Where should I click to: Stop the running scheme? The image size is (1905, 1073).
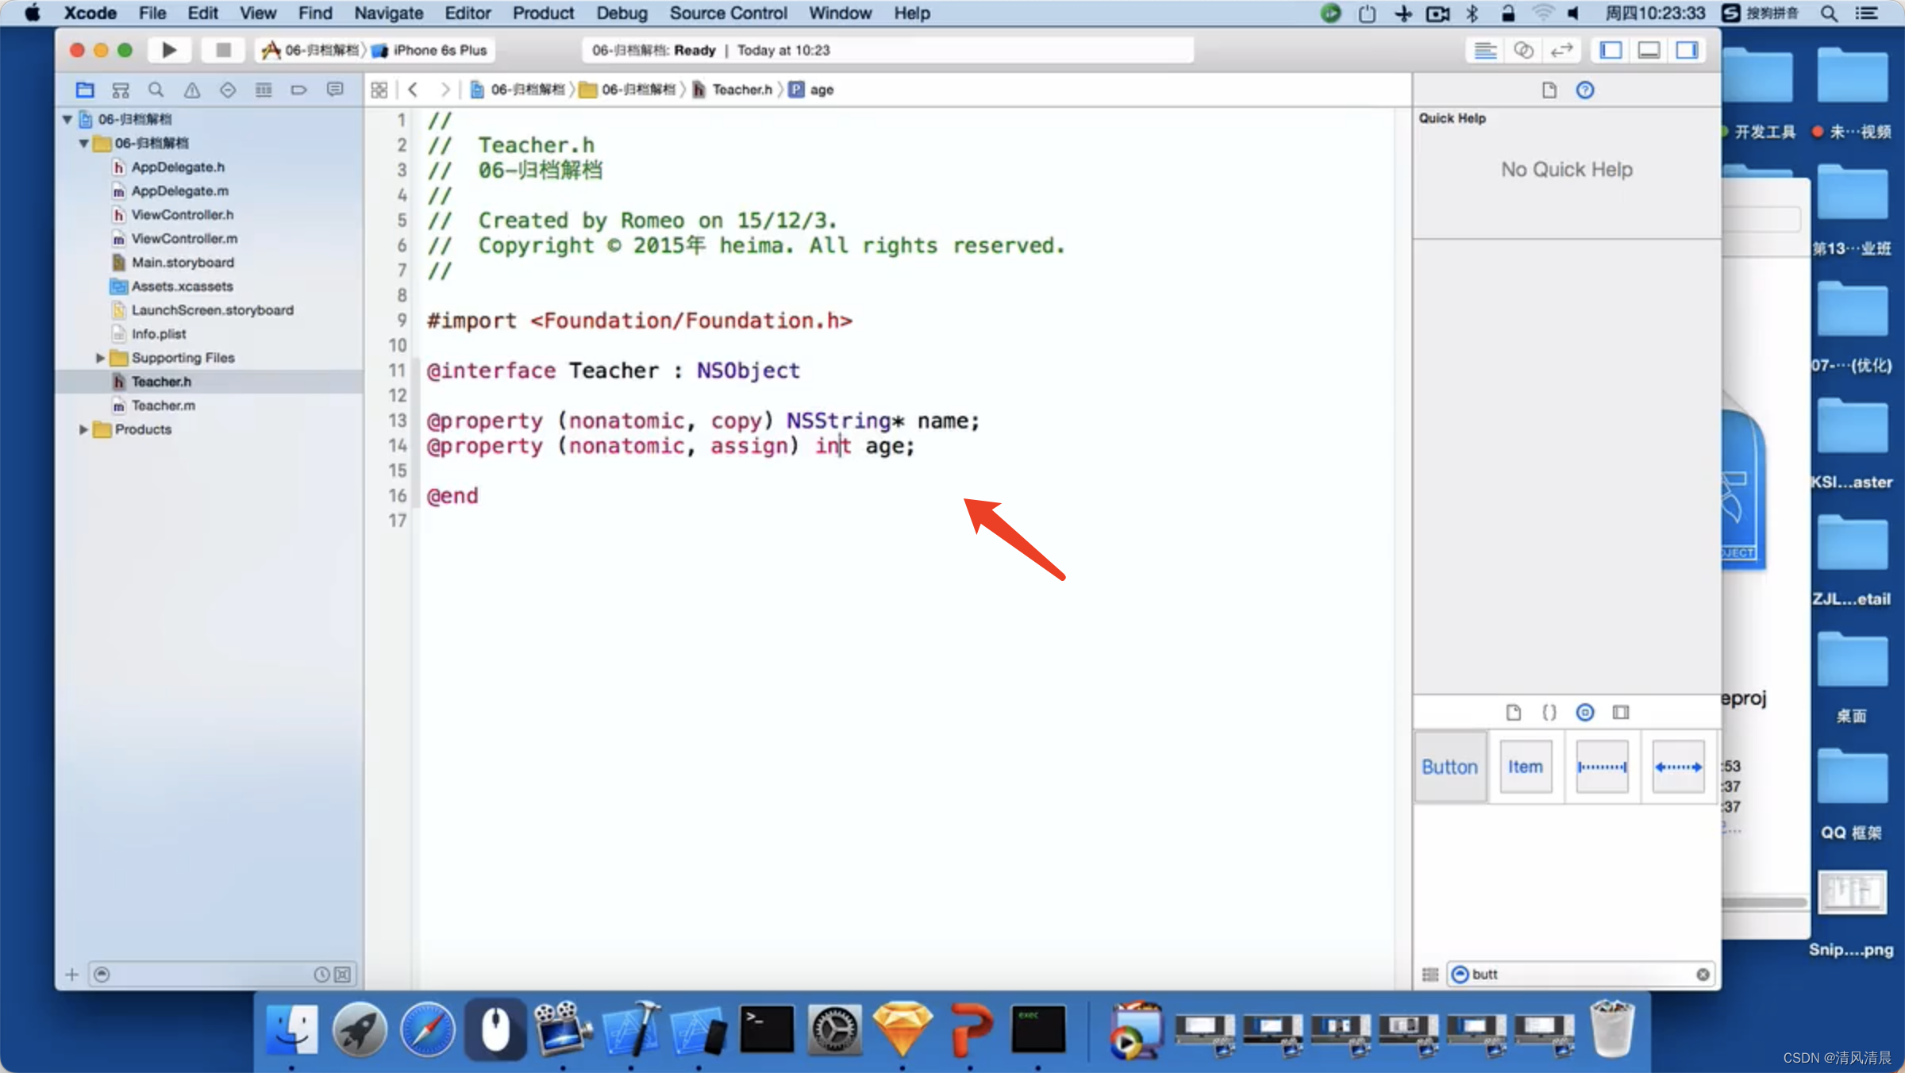coord(223,50)
